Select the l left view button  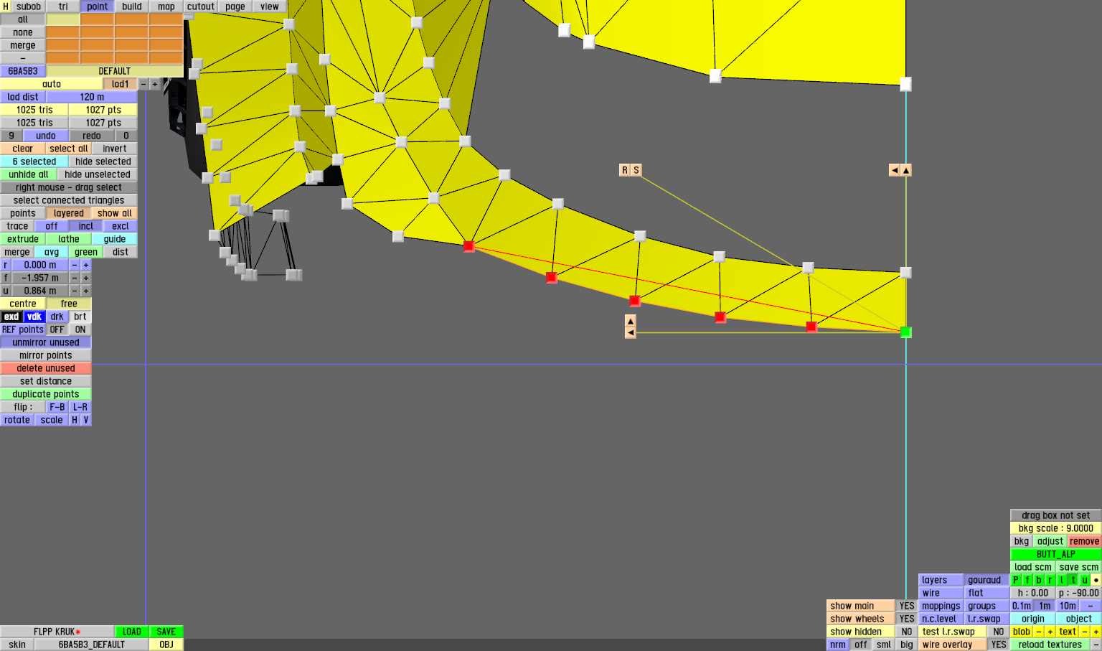pyautogui.click(x=1062, y=580)
